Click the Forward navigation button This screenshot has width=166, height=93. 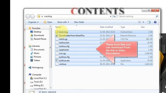(x=32, y=16)
